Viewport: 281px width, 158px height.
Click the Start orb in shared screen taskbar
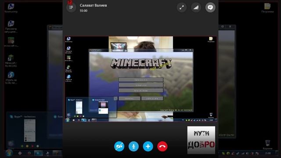pos(68,120)
